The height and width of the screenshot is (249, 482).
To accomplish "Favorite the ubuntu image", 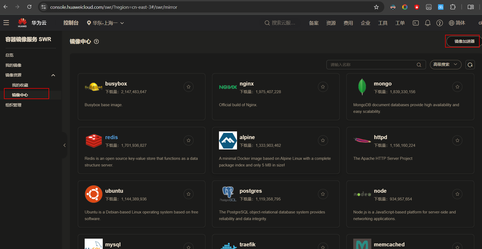I will point(188,194).
